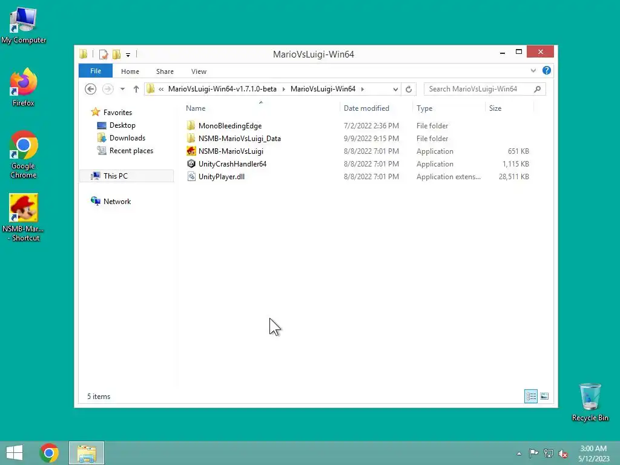Viewport: 620px width, 465px height.
Task: Open the taskbar clock and date
Action: point(593,453)
